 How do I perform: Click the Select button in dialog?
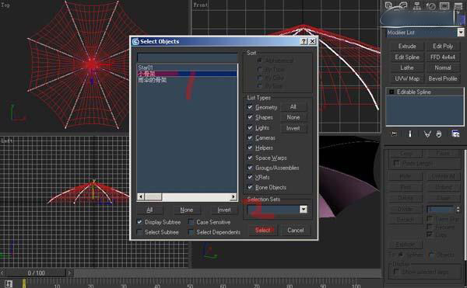tap(262, 230)
